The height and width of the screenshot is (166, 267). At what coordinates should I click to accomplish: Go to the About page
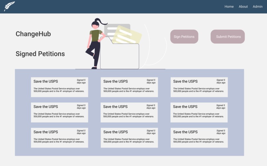(x=243, y=7)
